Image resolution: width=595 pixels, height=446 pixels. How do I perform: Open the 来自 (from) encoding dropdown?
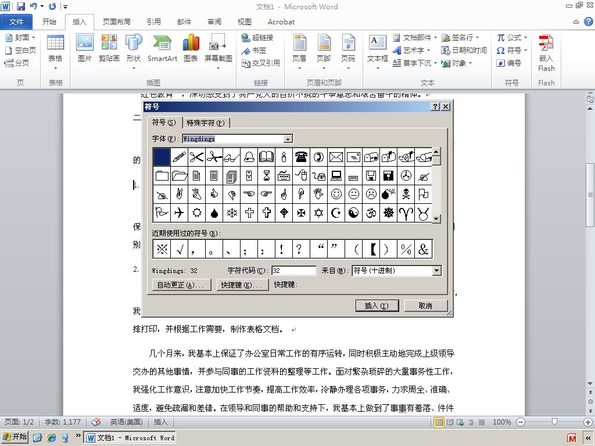tap(437, 271)
